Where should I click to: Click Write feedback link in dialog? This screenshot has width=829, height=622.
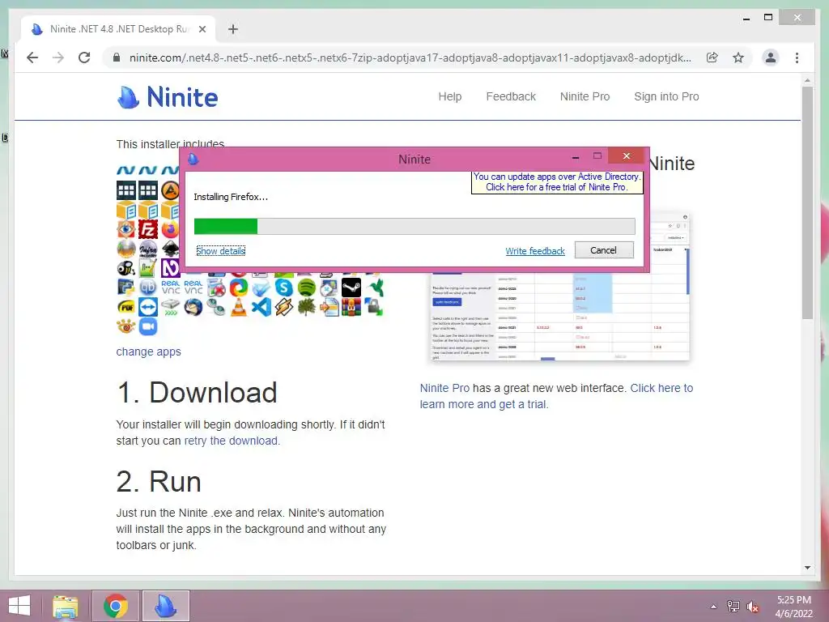coord(535,251)
